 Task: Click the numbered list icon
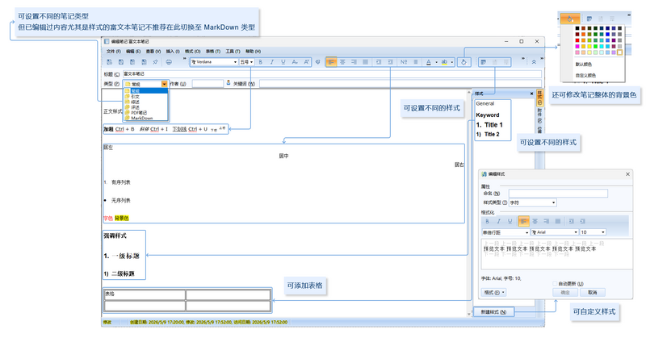click(404, 62)
